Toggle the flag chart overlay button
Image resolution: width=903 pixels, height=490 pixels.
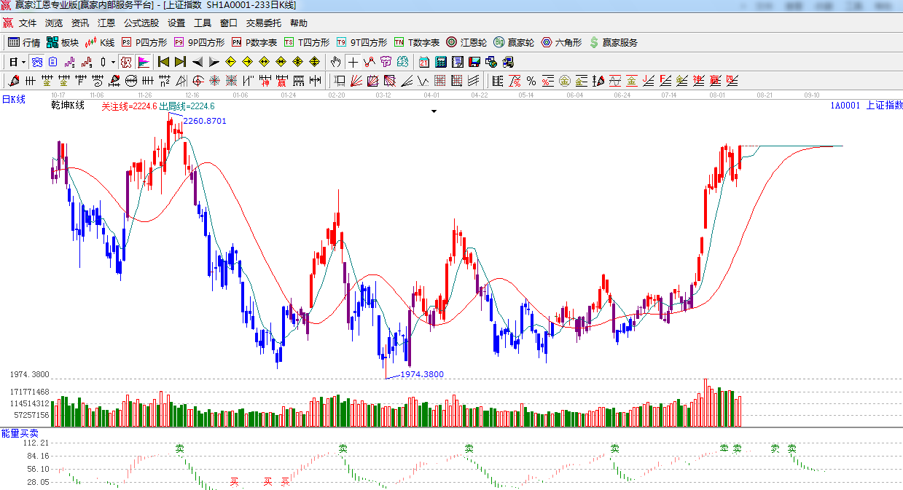pos(144,62)
